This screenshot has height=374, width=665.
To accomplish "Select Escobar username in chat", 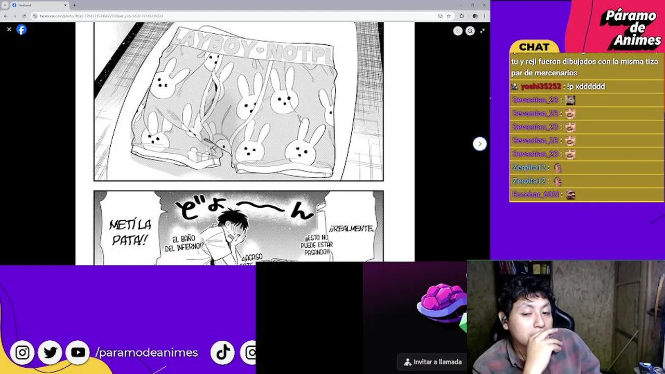I will pyautogui.click(x=536, y=195).
